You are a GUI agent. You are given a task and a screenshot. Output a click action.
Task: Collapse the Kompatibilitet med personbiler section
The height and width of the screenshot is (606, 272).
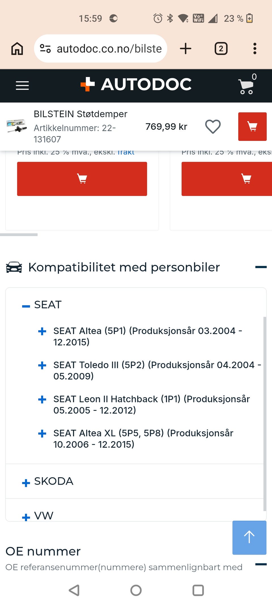click(261, 267)
